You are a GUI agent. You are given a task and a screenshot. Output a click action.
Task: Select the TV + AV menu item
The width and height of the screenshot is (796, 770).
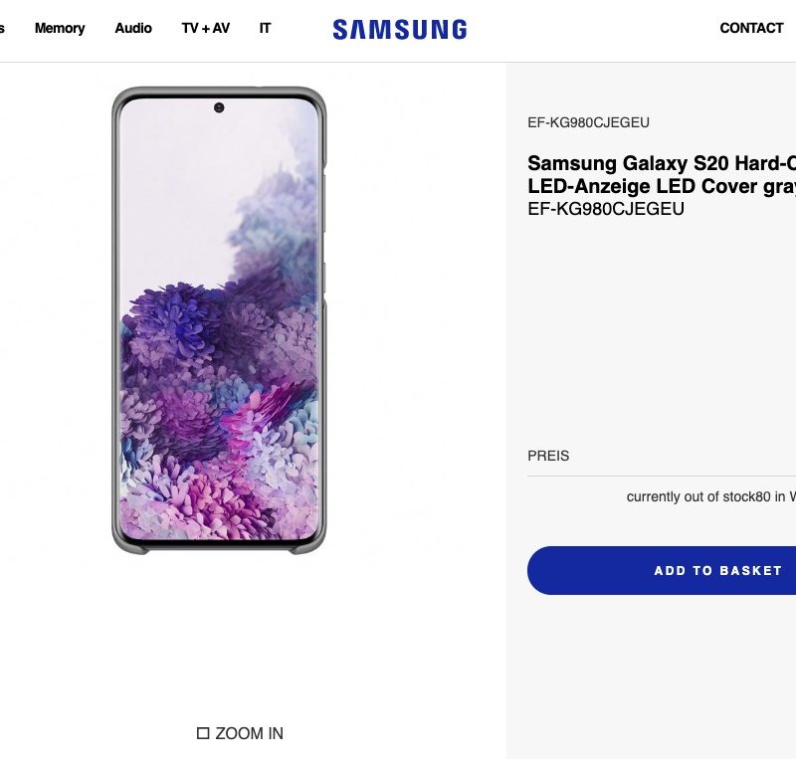[x=205, y=28]
